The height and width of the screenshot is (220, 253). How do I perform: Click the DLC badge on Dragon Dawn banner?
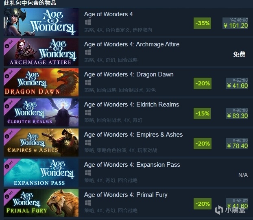(x=9, y=74)
